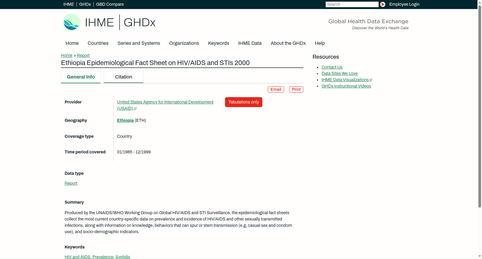Screen dimensions: 482x259
Task: Click the 'Global Health Data Exchange' tagline text
Action: [x=368, y=21]
